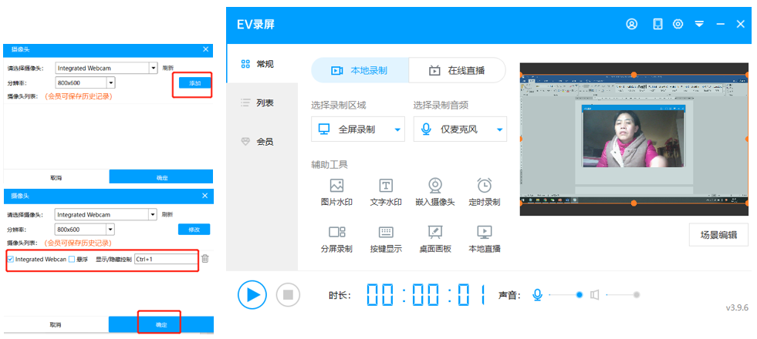
Task: Open 800x600 resolution dropdown in the 添加 dialog
Action: click(x=111, y=83)
